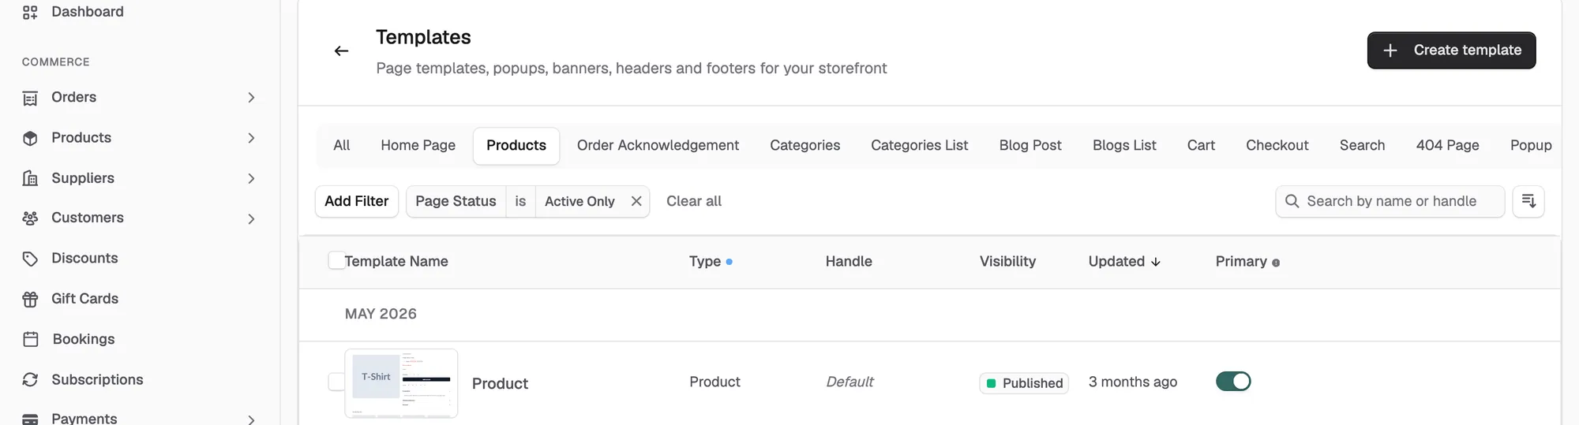Image resolution: width=1579 pixels, height=425 pixels.
Task: Change the 'is' filter operator
Action: pyautogui.click(x=520, y=201)
